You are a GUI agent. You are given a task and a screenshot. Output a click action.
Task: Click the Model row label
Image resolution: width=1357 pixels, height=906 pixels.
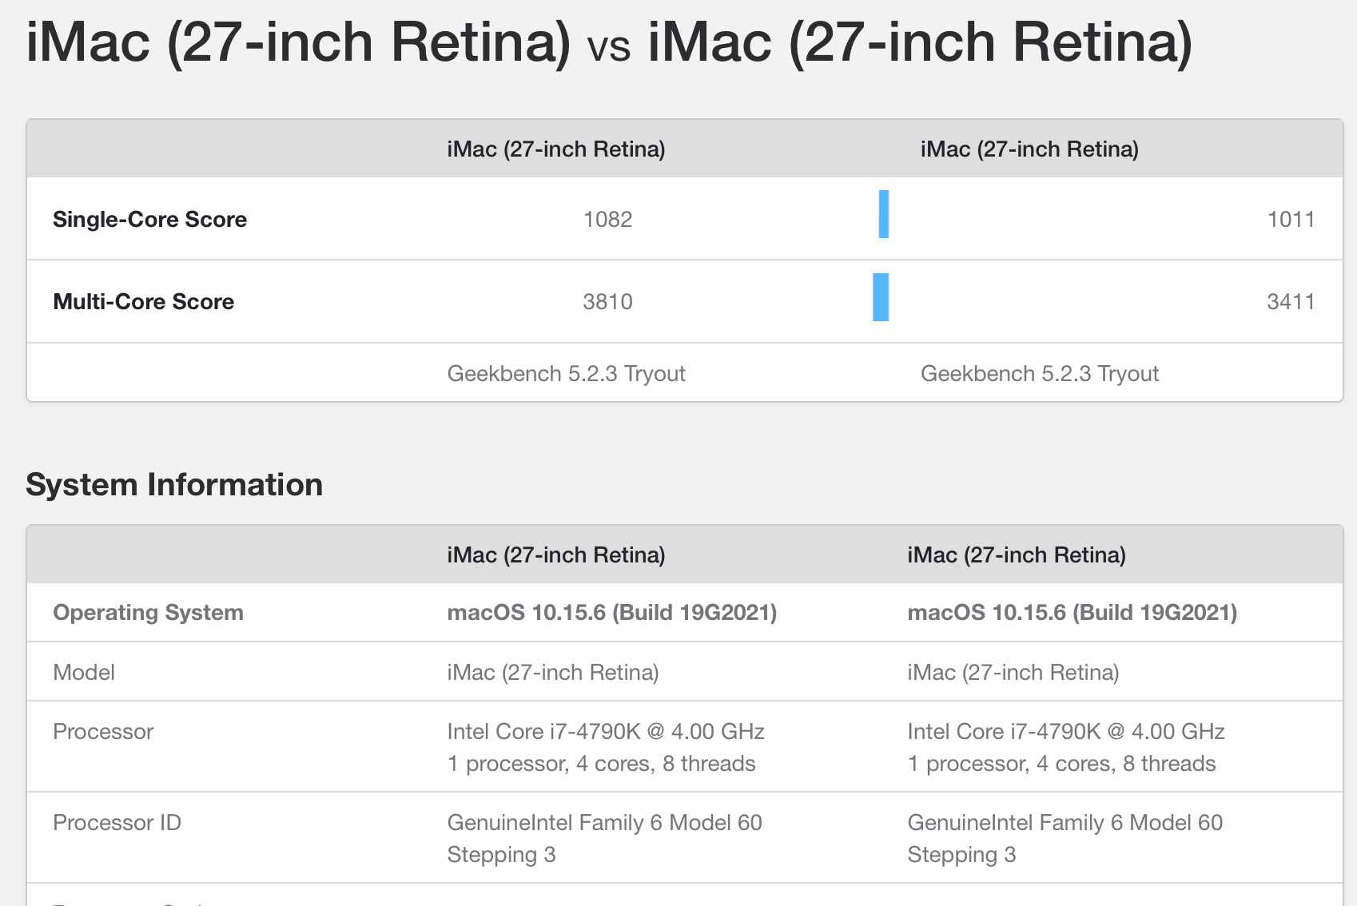click(x=84, y=673)
